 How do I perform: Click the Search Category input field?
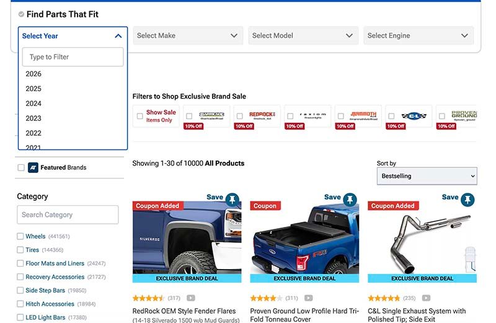(68, 215)
